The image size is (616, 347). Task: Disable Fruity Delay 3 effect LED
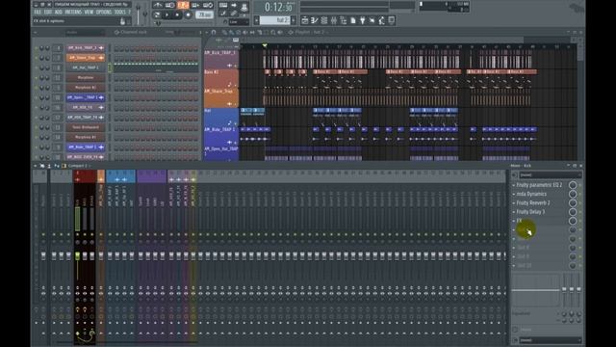click(580, 212)
